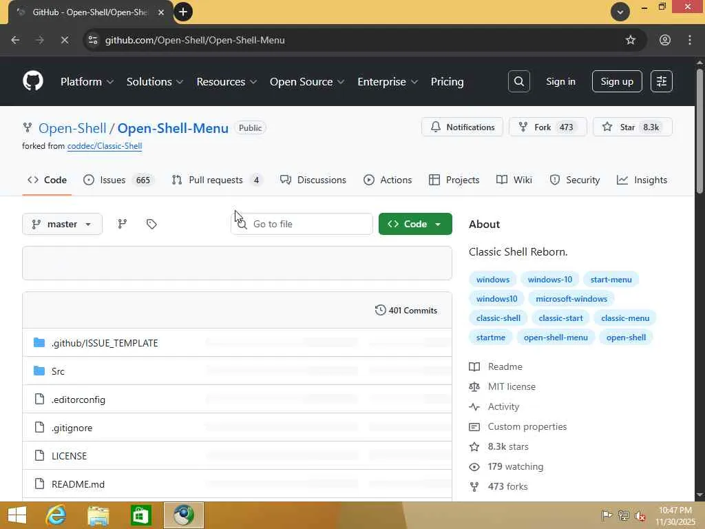Screen dimensions: 705x529
Task: Expand the Resources menu
Action: tap(227, 81)
